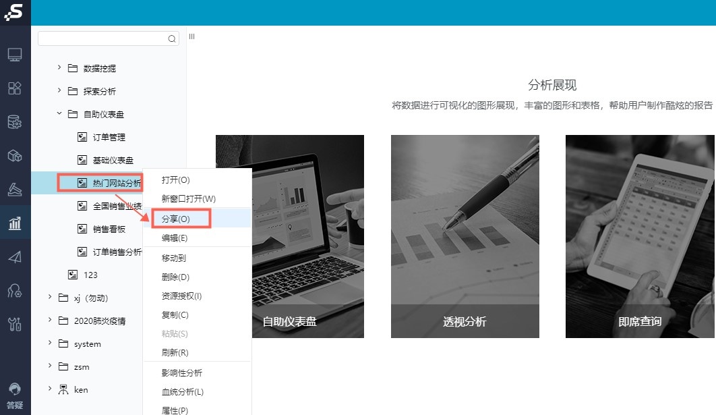Click the 热门网站分析 dashboard icon
This screenshot has height=415, width=716.
point(82,183)
